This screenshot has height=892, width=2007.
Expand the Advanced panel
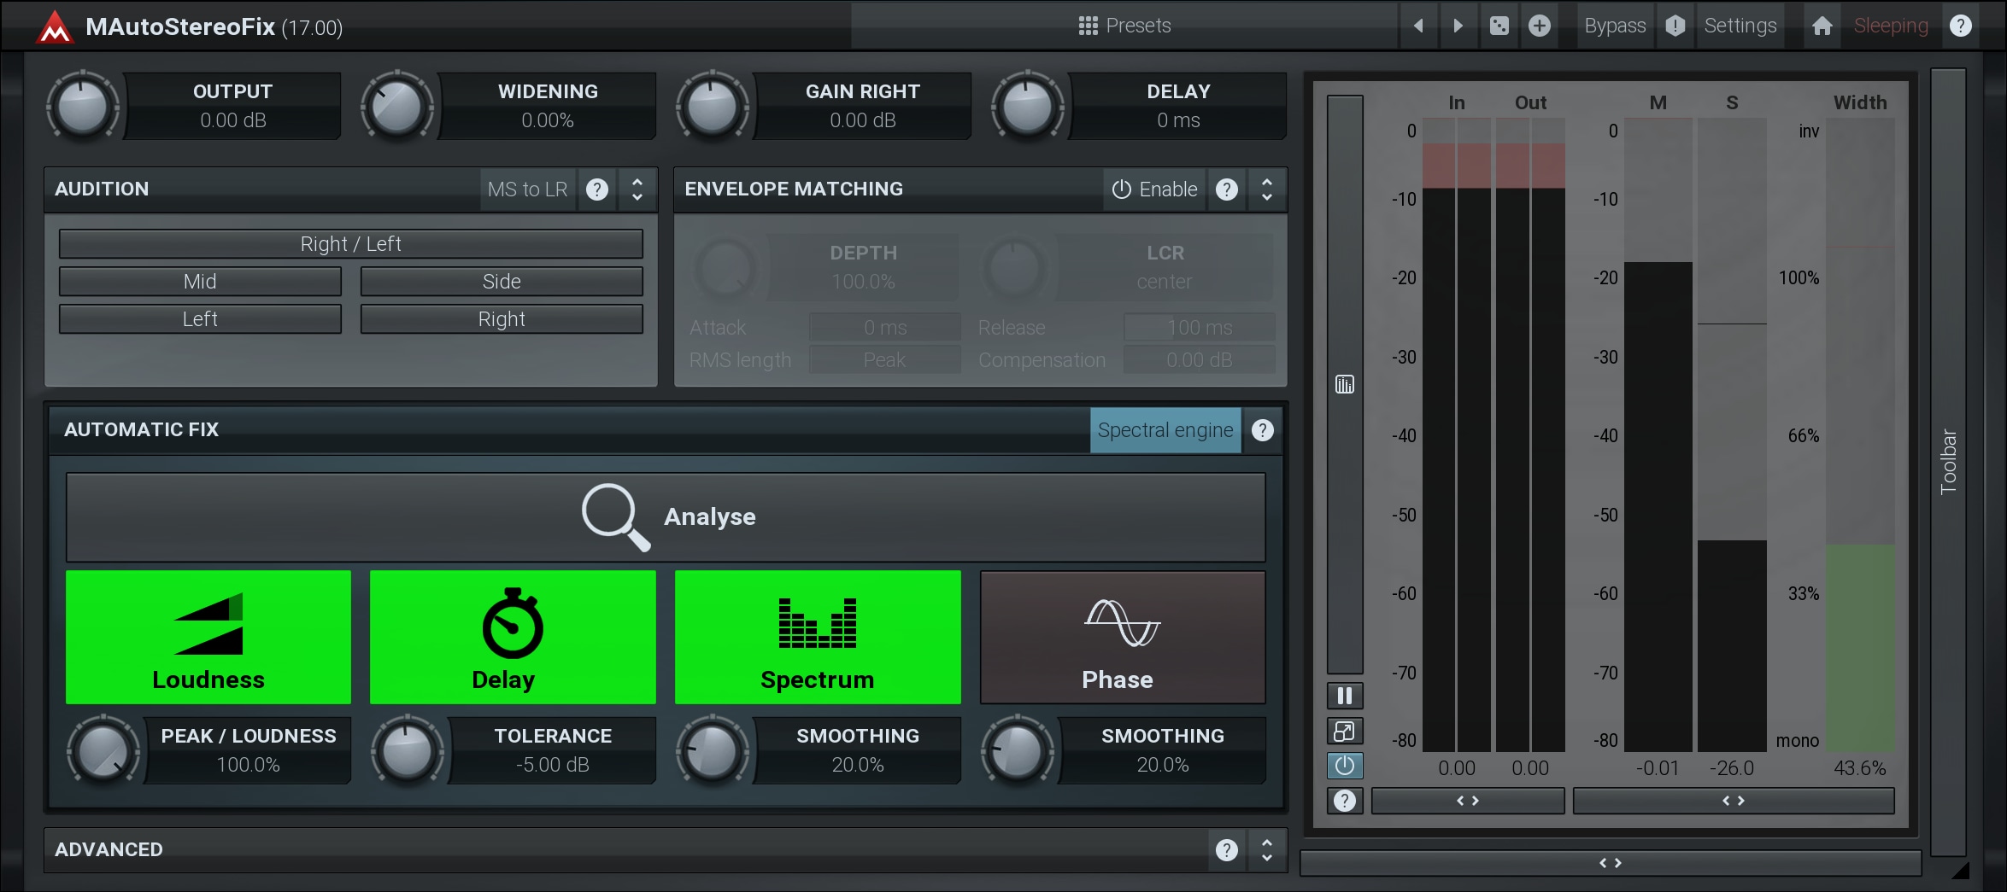(x=1266, y=849)
